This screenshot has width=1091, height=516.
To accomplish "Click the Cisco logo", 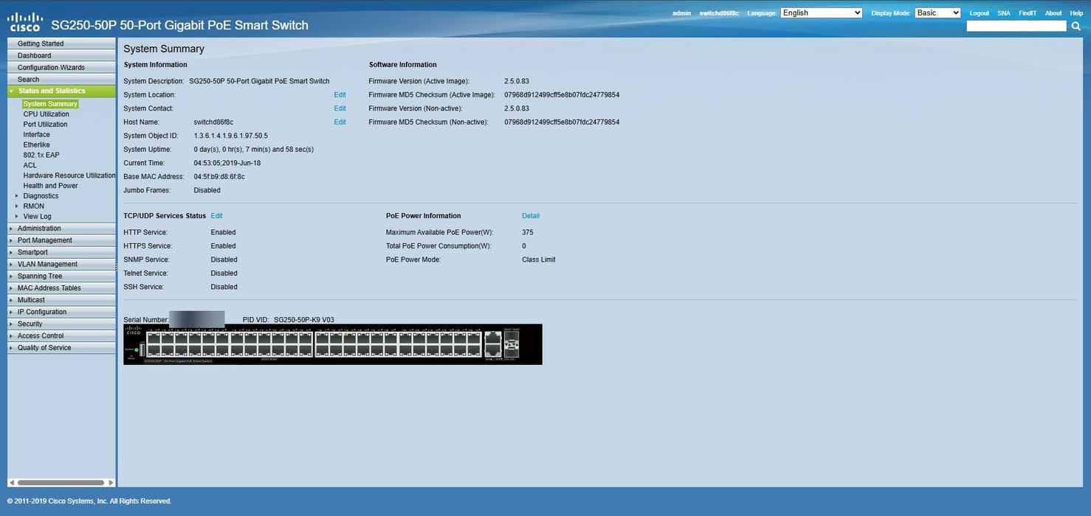I will click(24, 22).
